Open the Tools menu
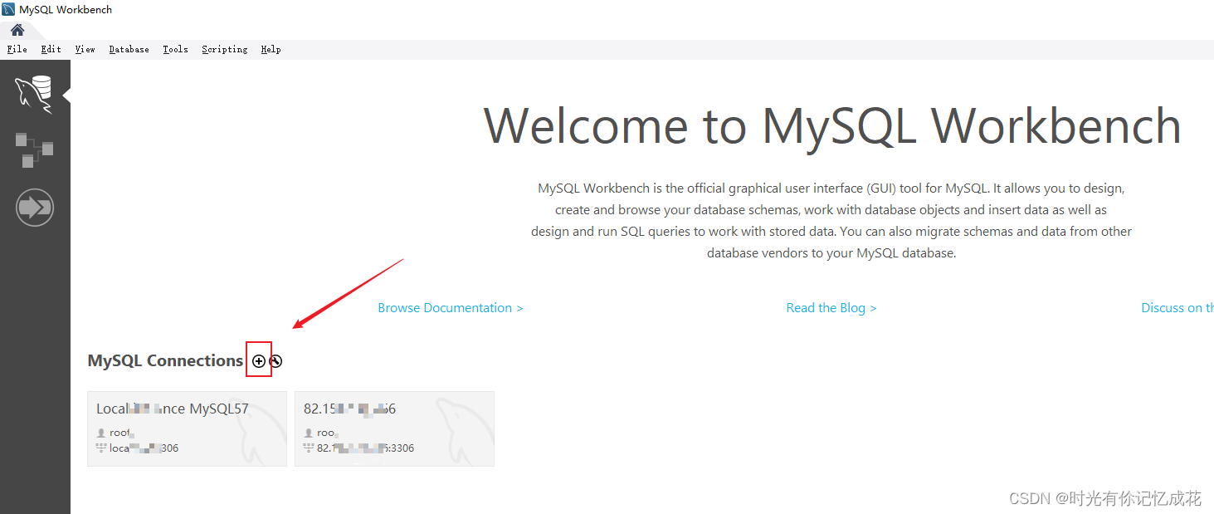This screenshot has height=514, width=1214. 175,49
